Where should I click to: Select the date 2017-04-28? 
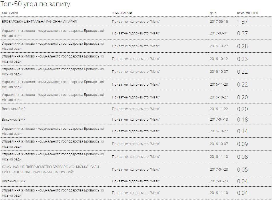click(x=219, y=170)
